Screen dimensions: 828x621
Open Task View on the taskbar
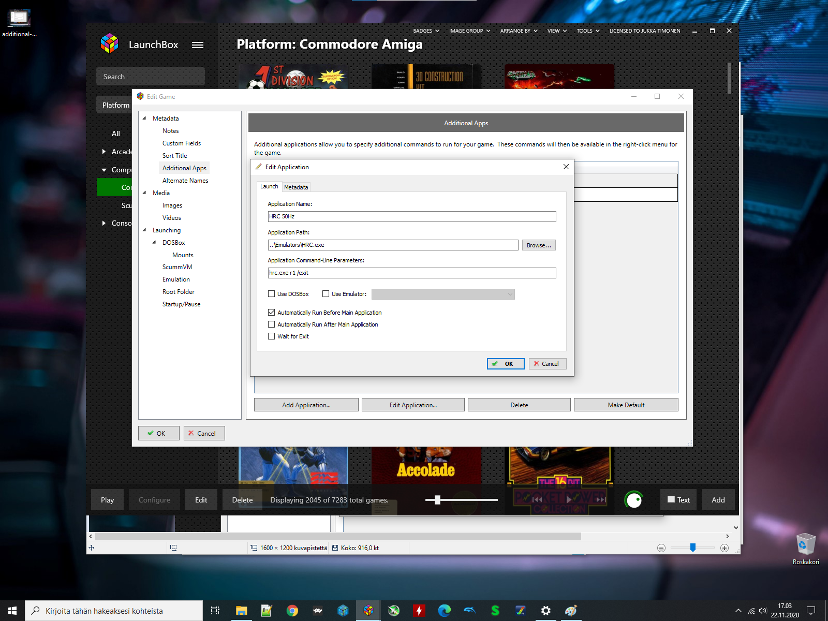click(x=216, y=611)
